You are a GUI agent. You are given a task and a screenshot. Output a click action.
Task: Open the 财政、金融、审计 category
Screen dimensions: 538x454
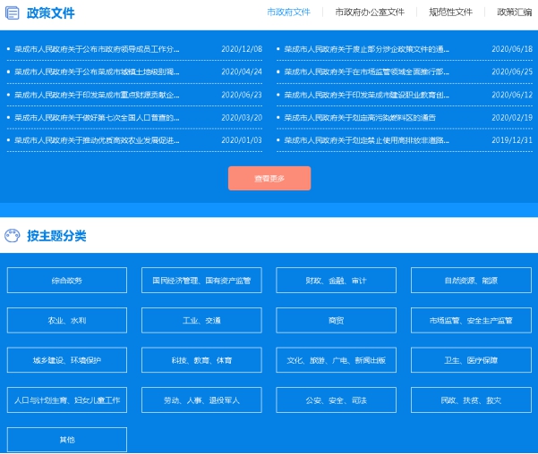[x=336, y=281]
